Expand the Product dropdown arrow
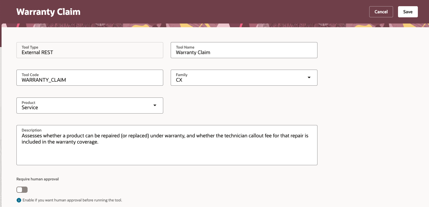The image size is (429, 207). [x=155, y=105]
